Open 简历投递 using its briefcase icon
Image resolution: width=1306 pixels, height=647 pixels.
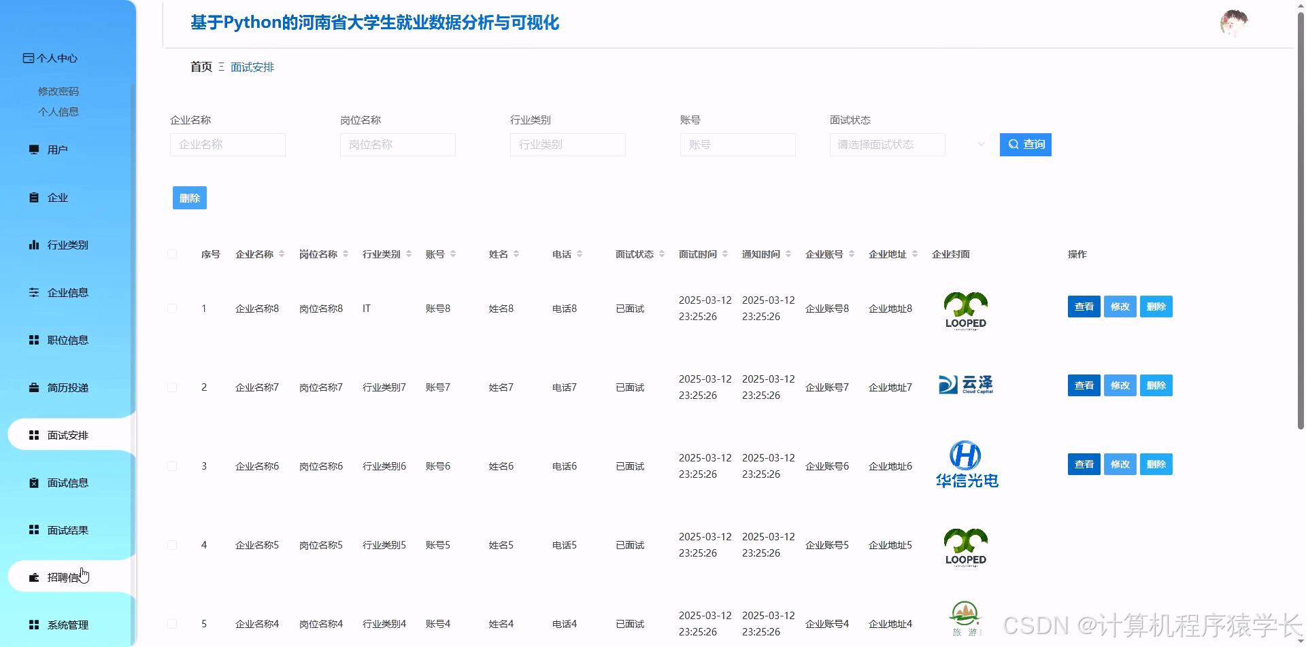click(x=34, y=387)
